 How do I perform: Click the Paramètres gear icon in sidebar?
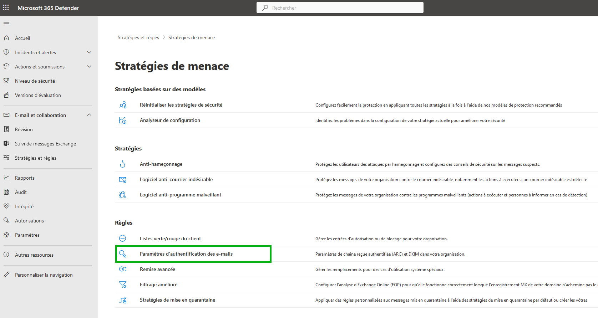pos(6,235)
